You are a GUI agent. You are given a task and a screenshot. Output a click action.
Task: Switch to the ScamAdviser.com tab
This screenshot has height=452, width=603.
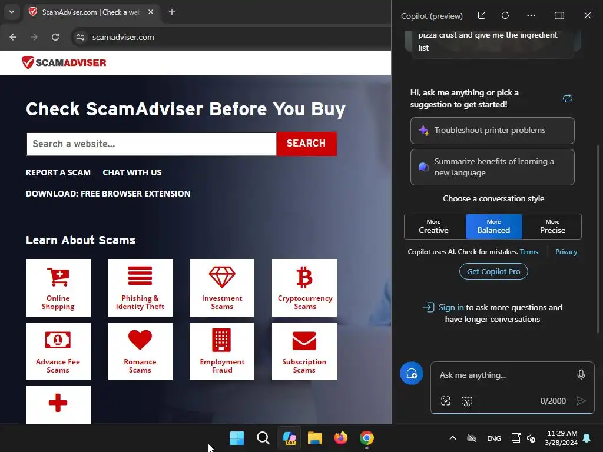click(91, 12)
